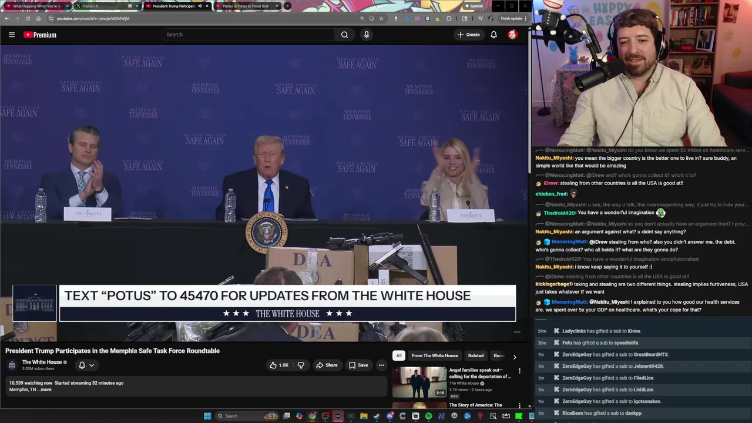Image resolution: width=752 pixels, height=423 pixels.
Task: Click MenacingMutt name in the last chat message
Action: (569, 302)
